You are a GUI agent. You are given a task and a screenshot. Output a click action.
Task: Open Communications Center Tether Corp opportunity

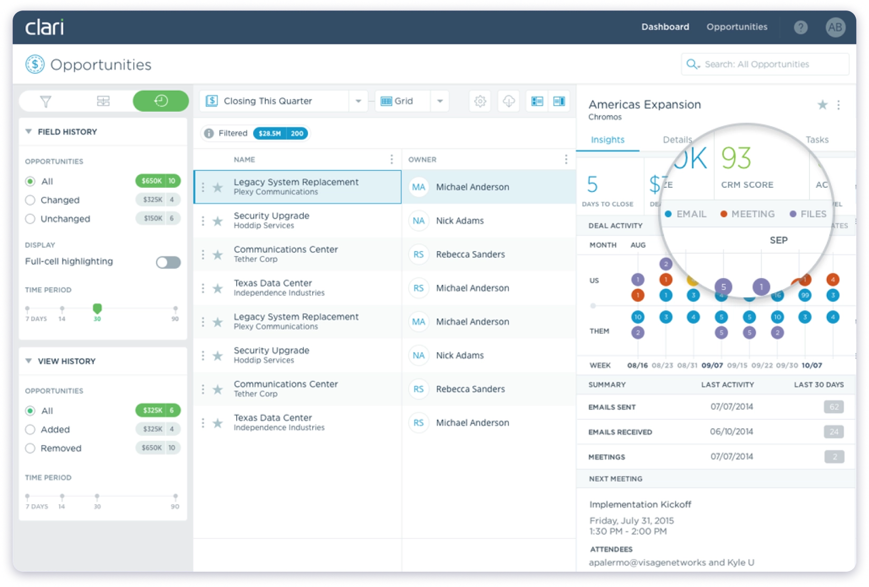[x=285, y=254]
